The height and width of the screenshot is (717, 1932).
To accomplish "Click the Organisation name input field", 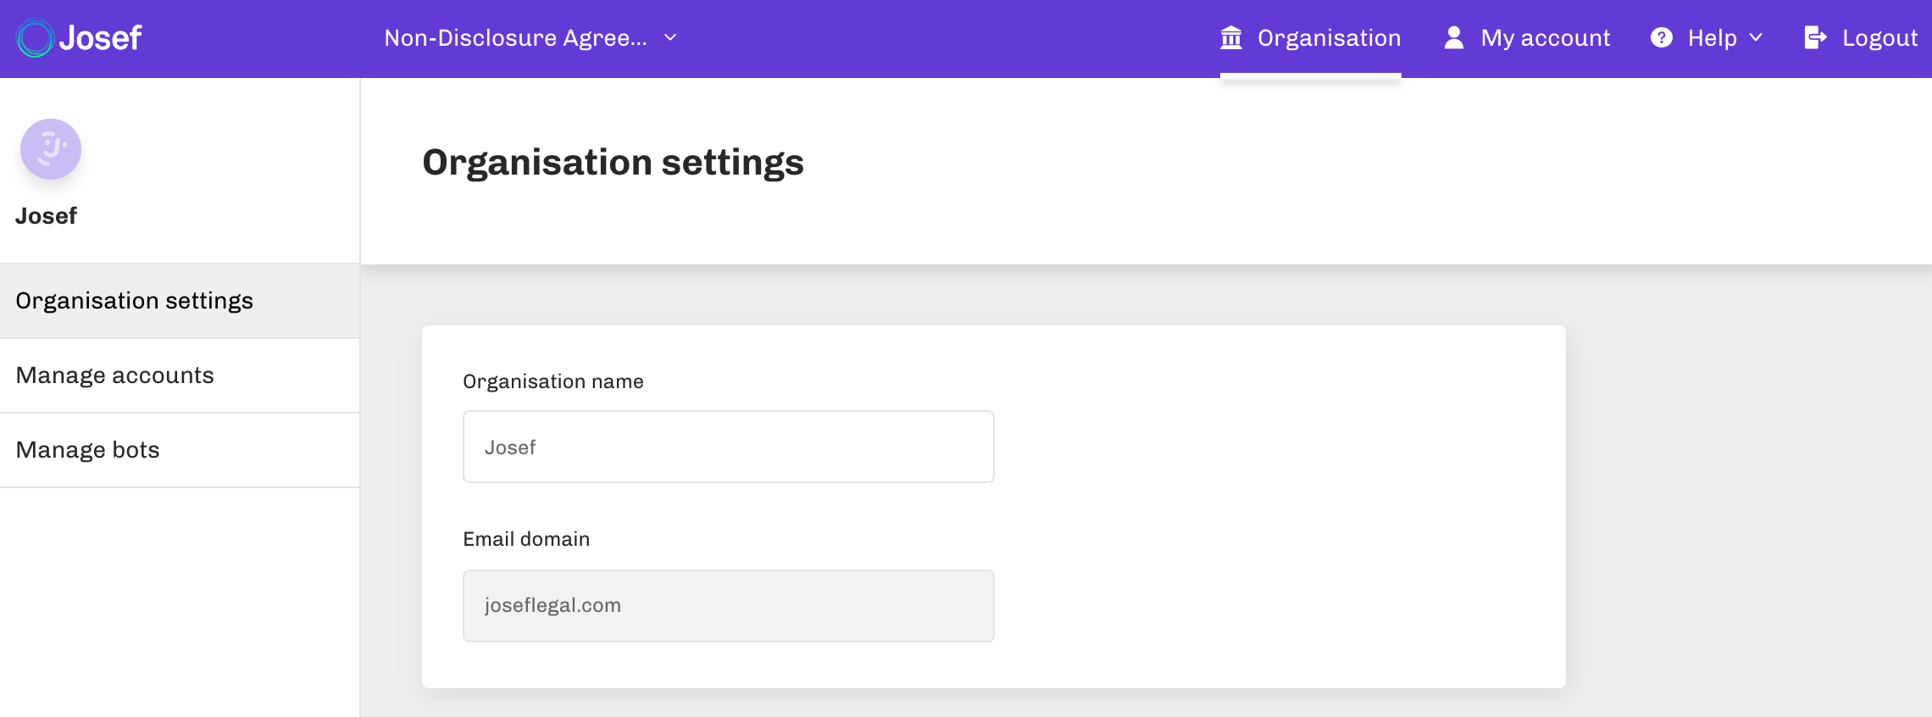I will pyautogui.click(x=729, y=447).
